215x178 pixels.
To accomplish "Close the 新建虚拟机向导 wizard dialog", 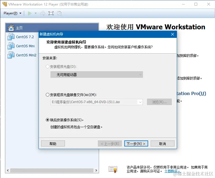I will pos(173,34).
